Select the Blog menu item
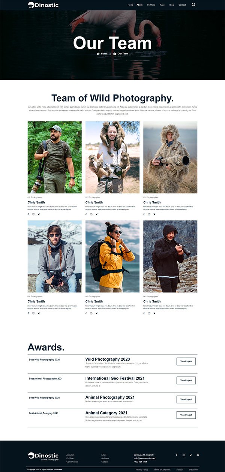Image resolution: width=225 pixels, height=472 pixels. (x=171, y=5)
